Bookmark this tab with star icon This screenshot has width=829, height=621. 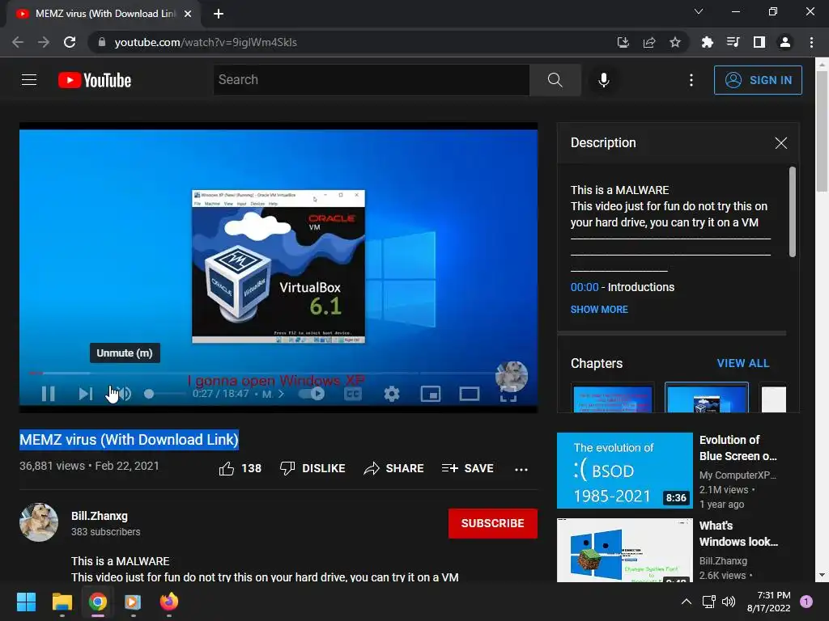click(x=674, y=42)
